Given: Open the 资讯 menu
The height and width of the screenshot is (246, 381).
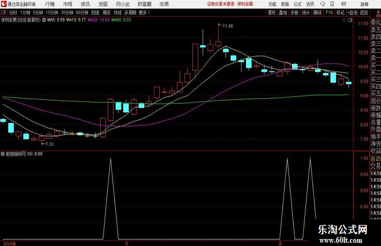Looking at the screenshot, I should tap(85, 4).
